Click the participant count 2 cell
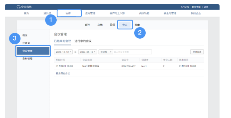 [x=164, y=66]
